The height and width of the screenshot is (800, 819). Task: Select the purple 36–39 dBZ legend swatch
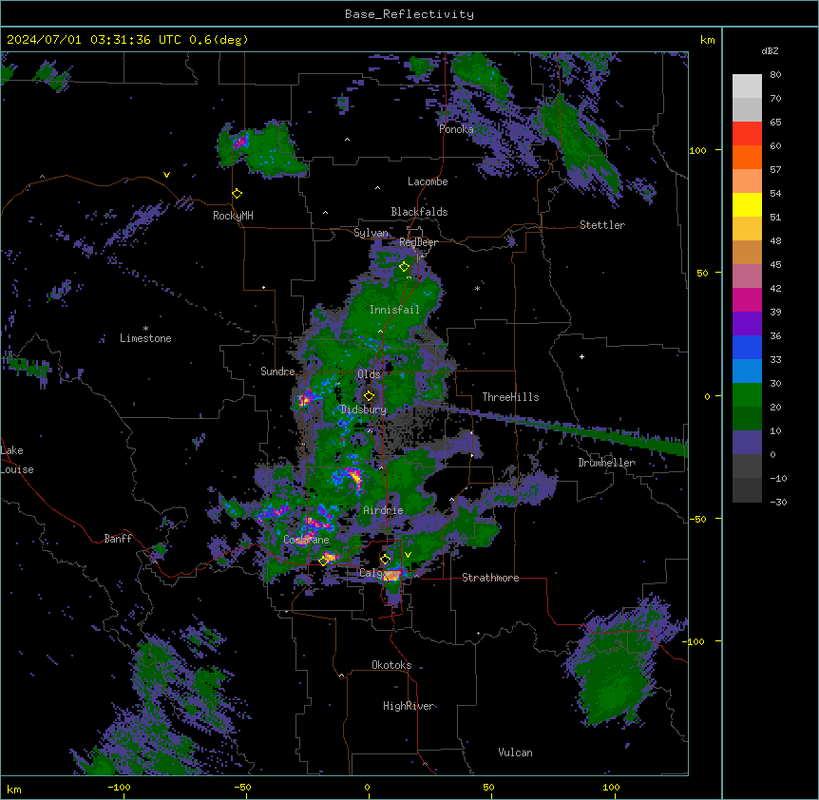click(747, 324)
